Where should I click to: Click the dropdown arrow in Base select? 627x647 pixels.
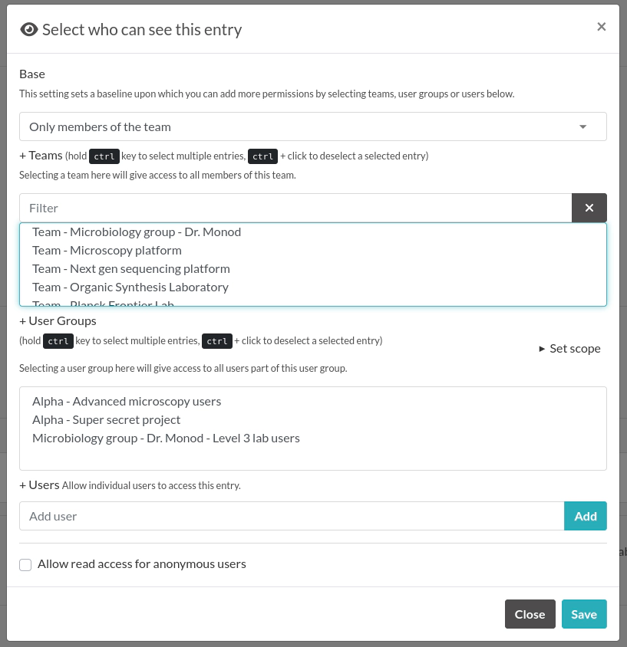(x=582, y=126)
